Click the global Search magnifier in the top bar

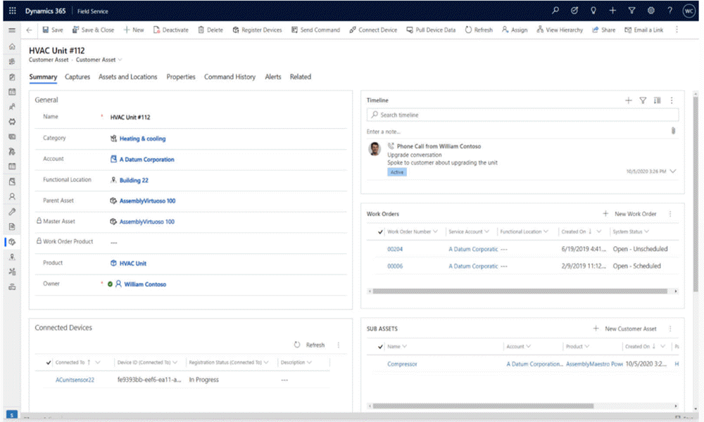tap(555, 11)
